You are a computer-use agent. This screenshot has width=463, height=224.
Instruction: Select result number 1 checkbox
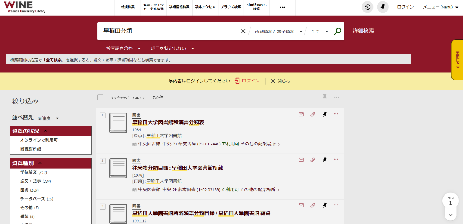(102, 115)
